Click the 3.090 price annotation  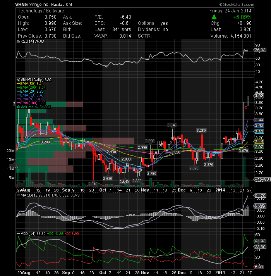pos(150,141)
